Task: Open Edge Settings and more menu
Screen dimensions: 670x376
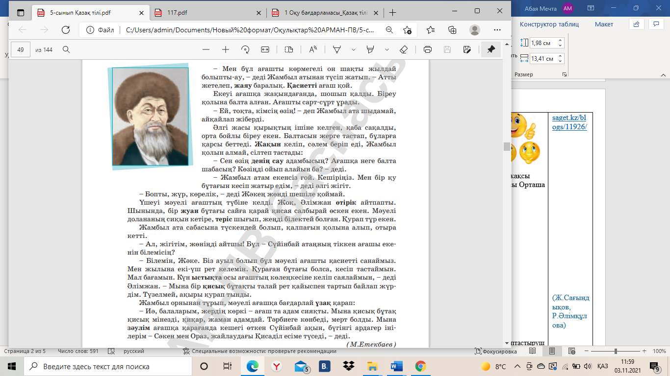Action: coord(496,30)
